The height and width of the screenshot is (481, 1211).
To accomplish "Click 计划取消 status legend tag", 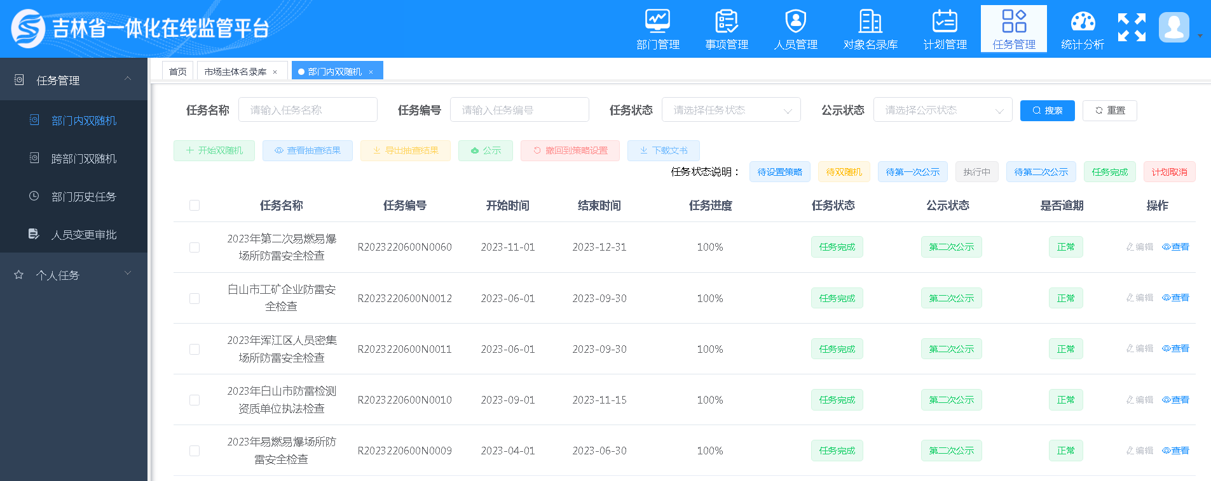I will coord(1170,172).
